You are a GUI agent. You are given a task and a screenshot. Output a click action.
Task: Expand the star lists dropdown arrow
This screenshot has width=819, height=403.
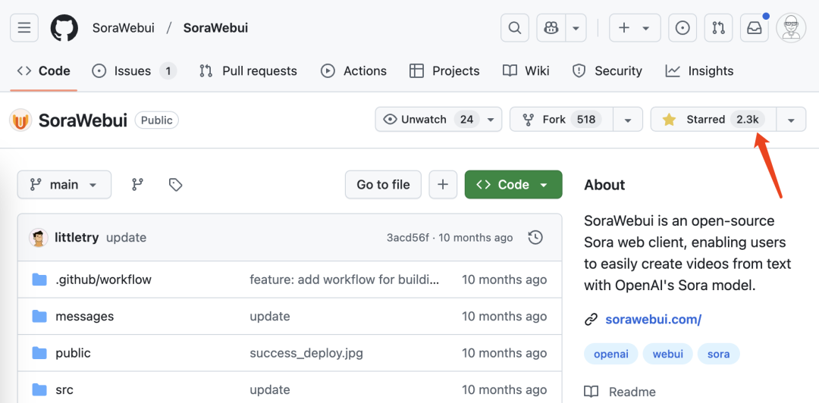[x=791, y=120]
